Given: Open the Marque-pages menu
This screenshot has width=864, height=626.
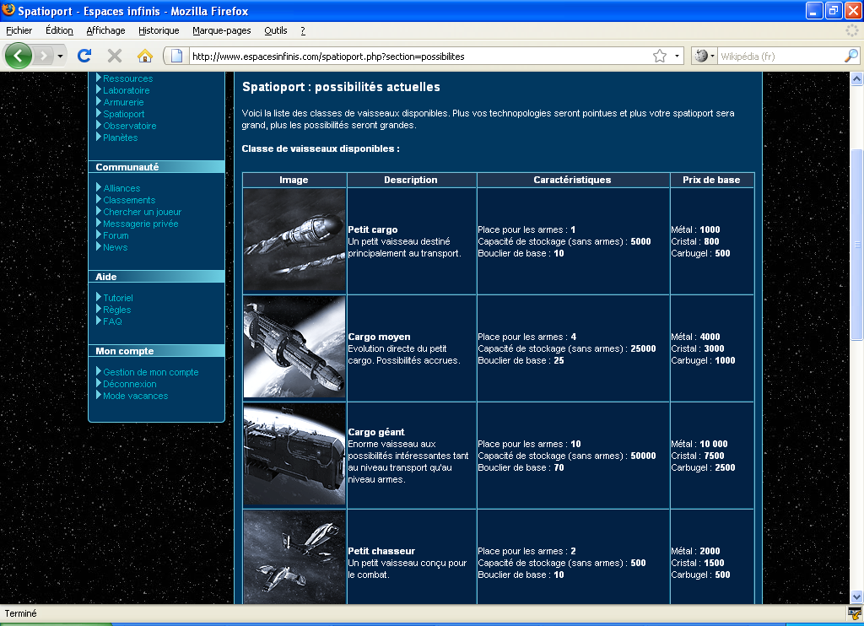Looking at the screenshot, I should point(222,30).
